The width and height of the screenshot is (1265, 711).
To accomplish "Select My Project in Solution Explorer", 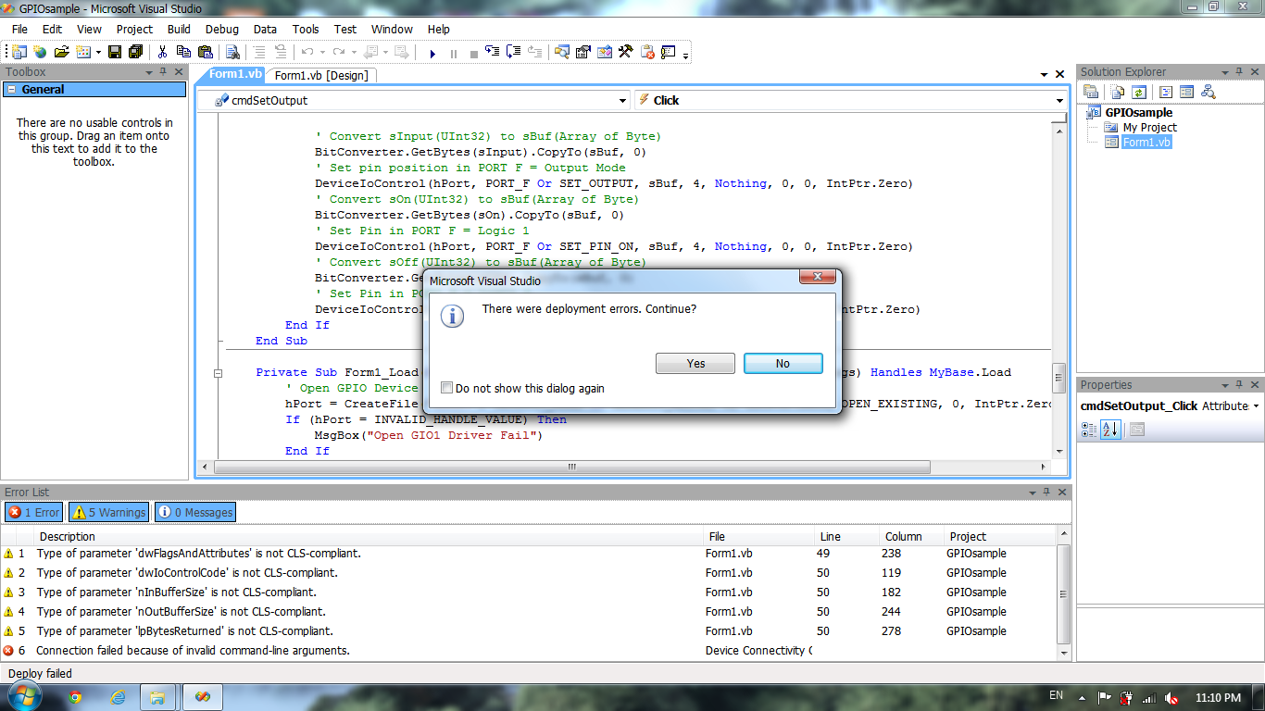I will tap(1149, 128).
